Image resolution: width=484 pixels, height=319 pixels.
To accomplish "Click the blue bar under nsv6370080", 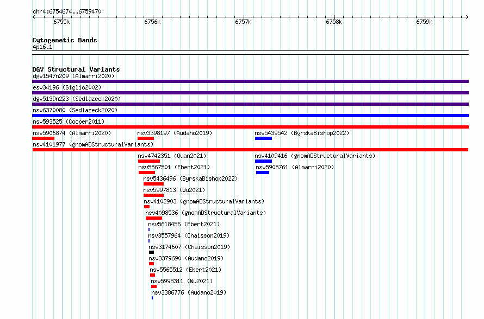I will [x=250, y=116].
